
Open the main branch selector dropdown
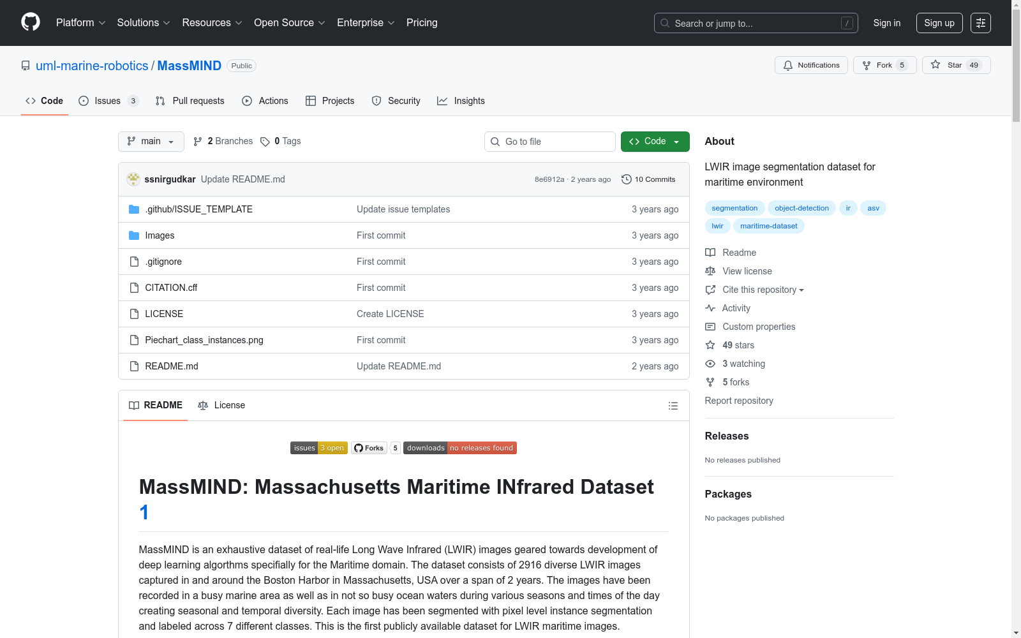151,142
